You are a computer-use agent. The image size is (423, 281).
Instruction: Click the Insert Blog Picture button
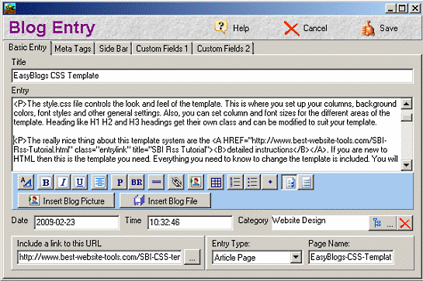tap(67, 200)
